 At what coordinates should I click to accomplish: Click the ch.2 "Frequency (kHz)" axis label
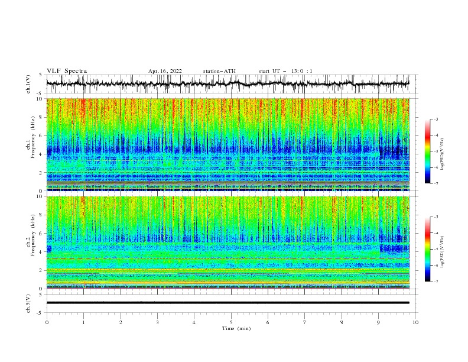coord(33,235)
